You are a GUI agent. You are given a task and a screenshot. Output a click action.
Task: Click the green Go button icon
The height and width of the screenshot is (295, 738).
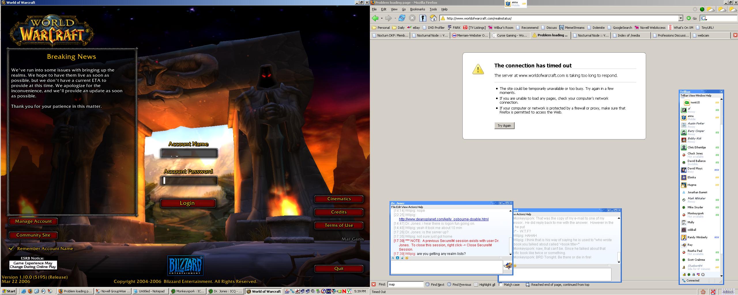(689, 18)
